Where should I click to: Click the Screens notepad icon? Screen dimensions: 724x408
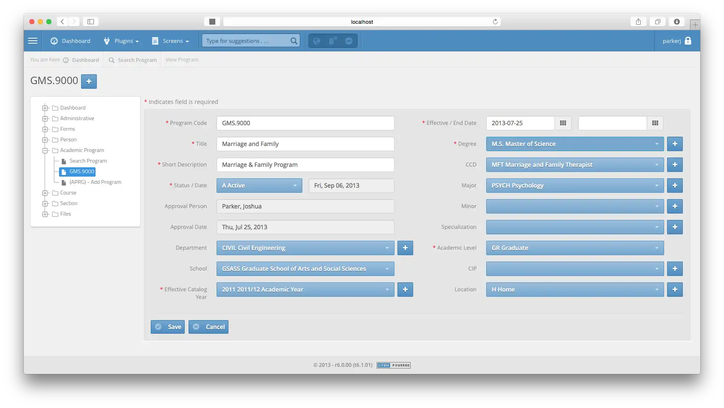coord(155,41)
